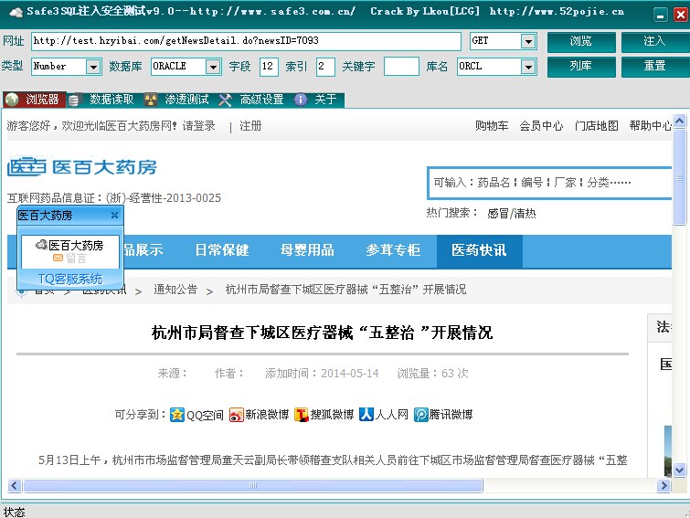Click the 关键字 input field

pyautogui.click(x=401, y=67)
